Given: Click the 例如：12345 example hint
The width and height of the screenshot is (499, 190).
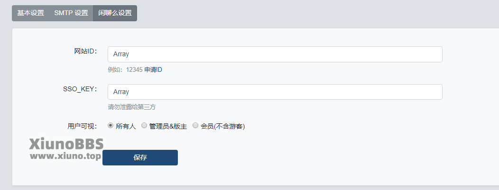Looking at the screenshot, I should 125,70.
